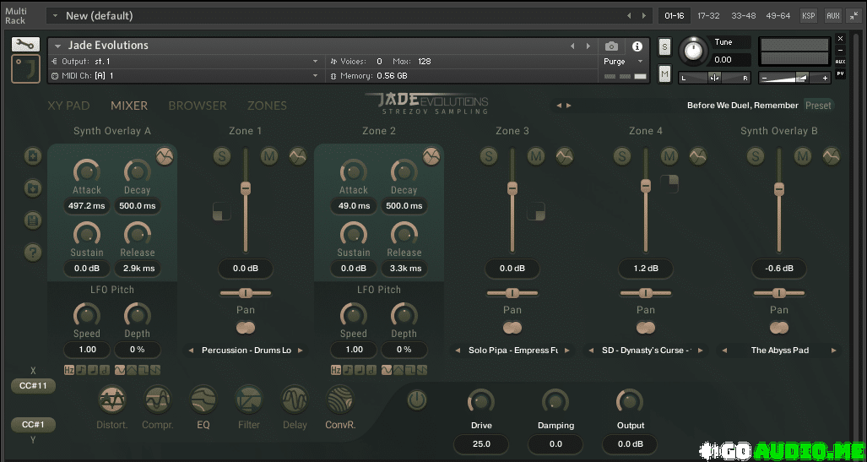Solo Zone 1 with its S button
This screenshot has height=462, width=867.
222,156
